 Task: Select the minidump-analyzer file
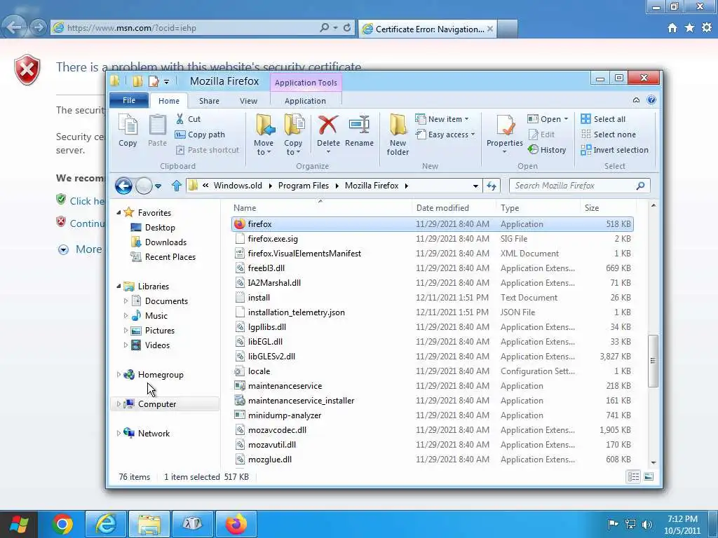click(433, 415)
